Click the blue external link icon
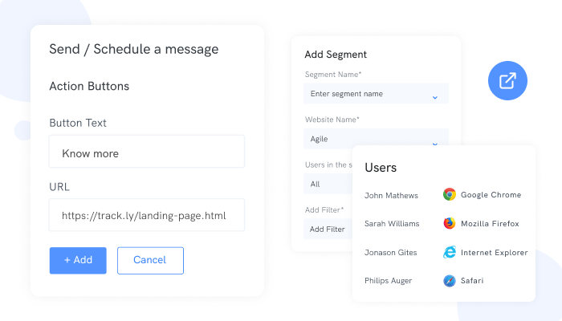 [507, 80]
